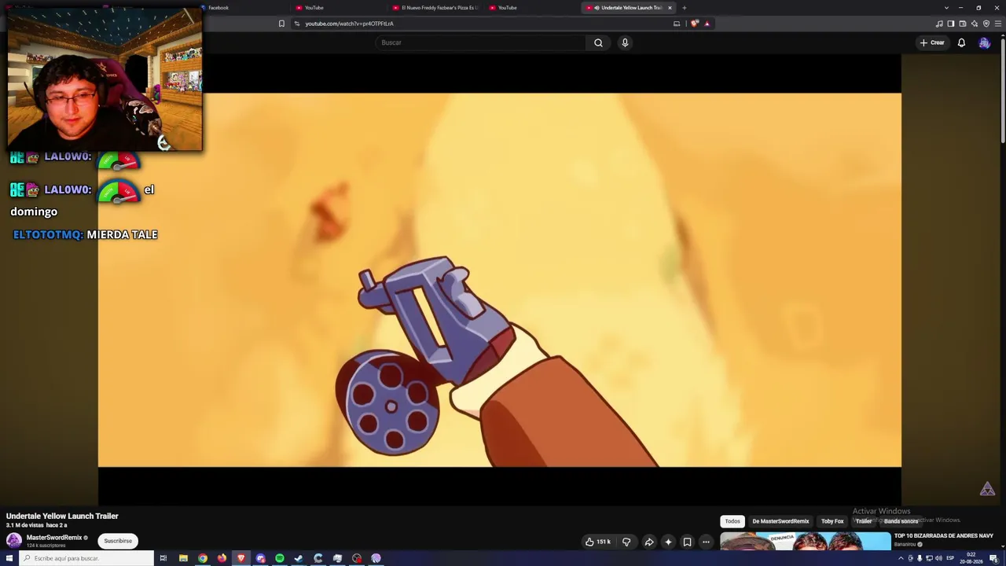This screenshot has width=1006, height=566.
Task: Filter suggestions by Banda sonora chip
Action: pos(901,521)
